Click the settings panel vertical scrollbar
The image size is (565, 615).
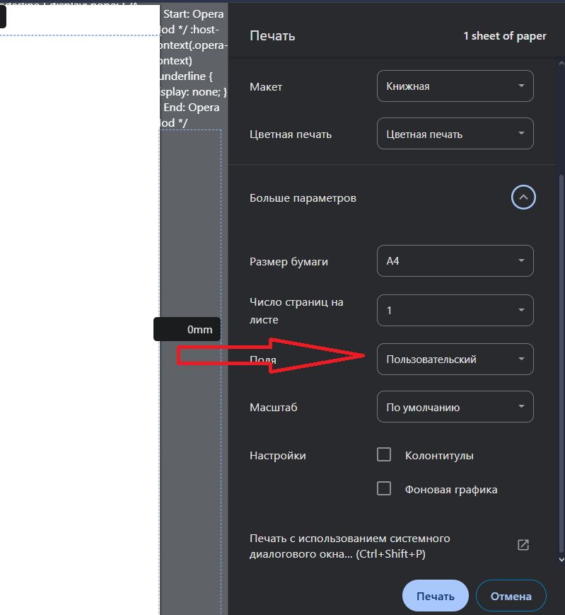561,354
